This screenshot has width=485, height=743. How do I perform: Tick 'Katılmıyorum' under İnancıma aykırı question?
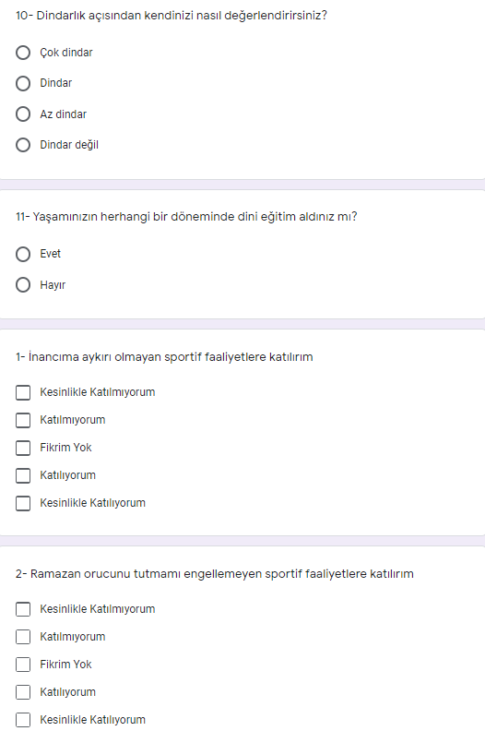click(23, 420)
